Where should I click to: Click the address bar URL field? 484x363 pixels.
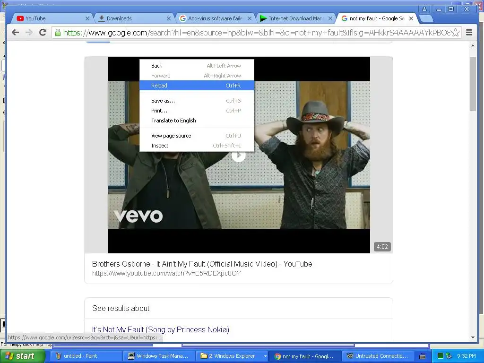256,33
